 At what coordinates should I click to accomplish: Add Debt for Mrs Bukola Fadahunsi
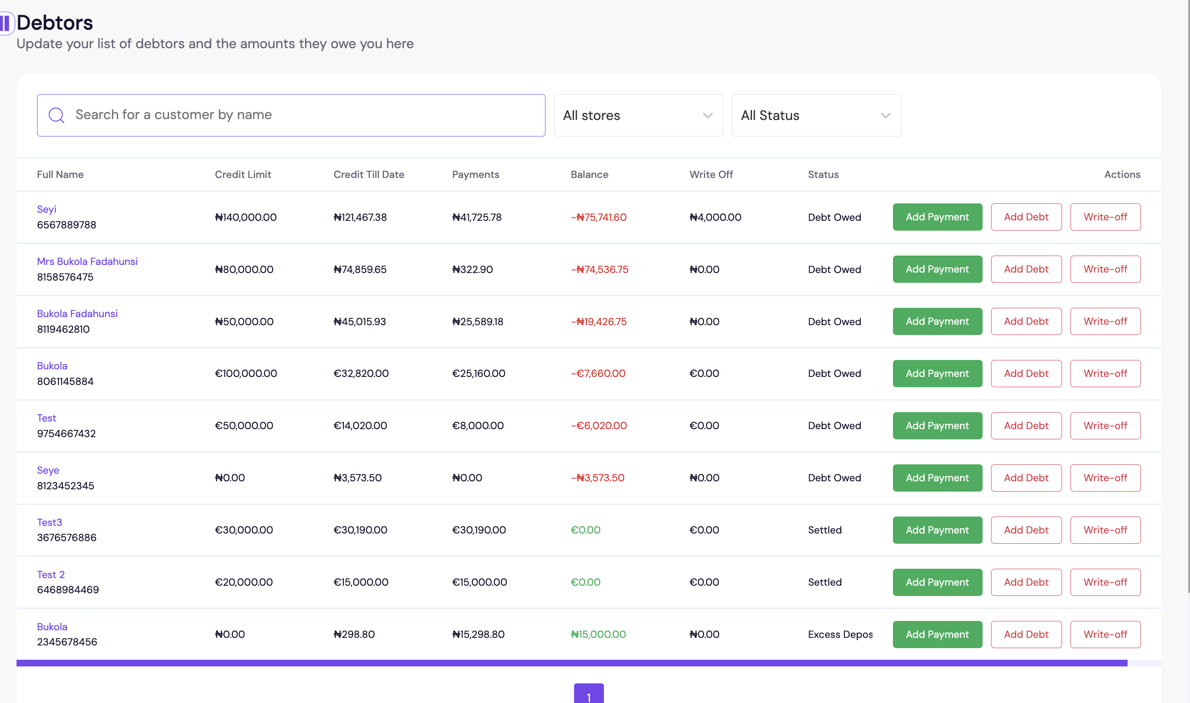[1026, 269]
